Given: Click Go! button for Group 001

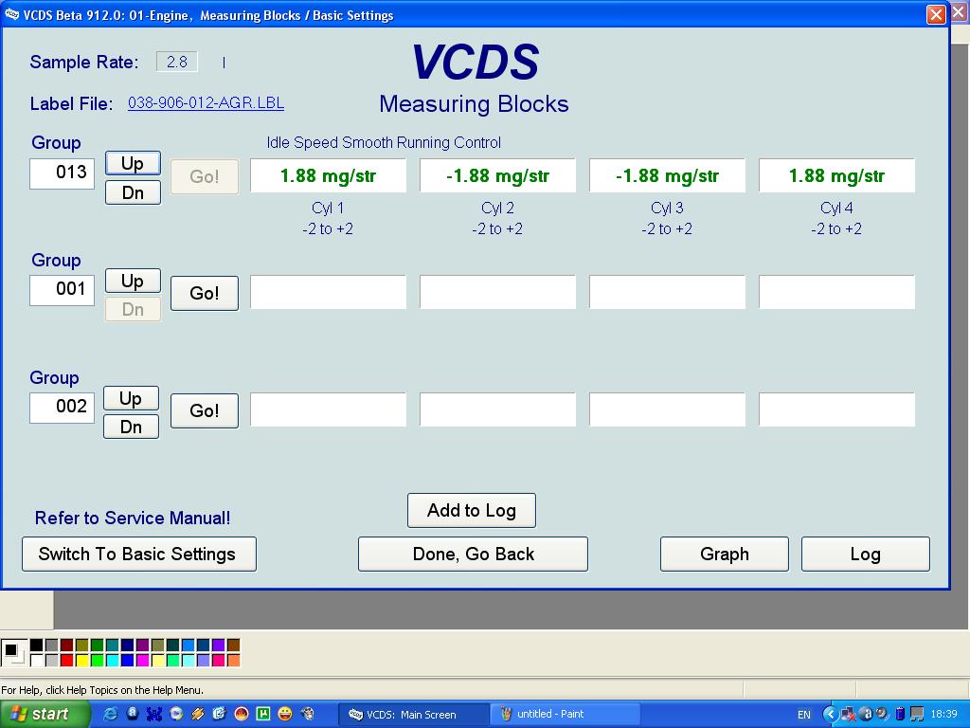Looking at the screenshot, I should (205, 293).
